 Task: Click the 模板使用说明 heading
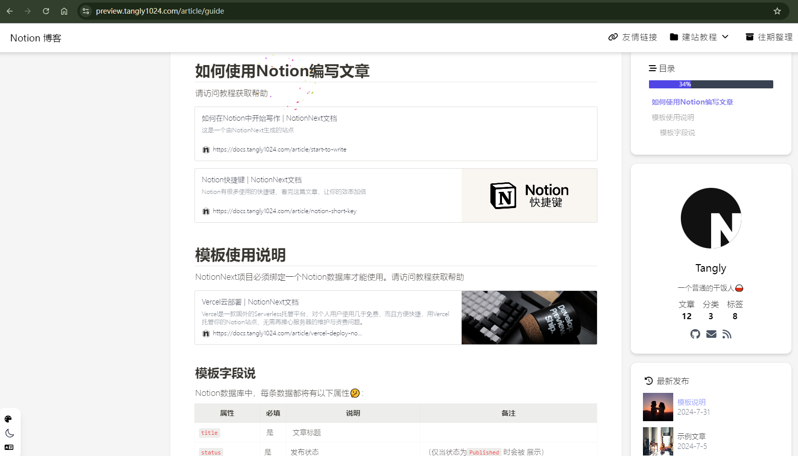(240, 255)
